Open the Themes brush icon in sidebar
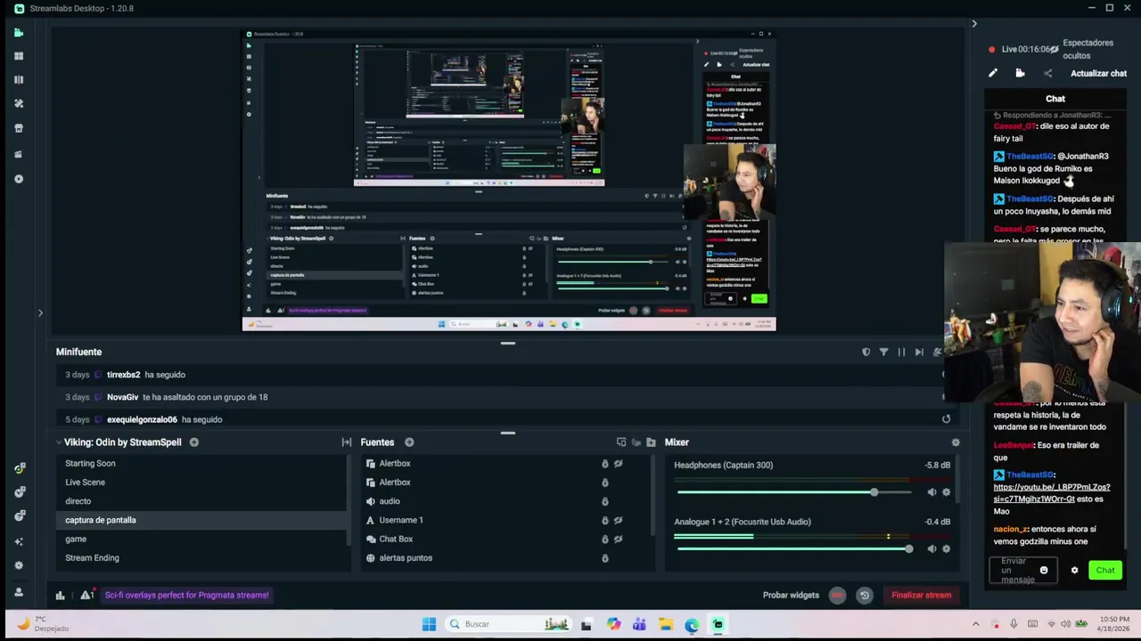Viewport: 1141px width, 641px height. pos(19,103)
